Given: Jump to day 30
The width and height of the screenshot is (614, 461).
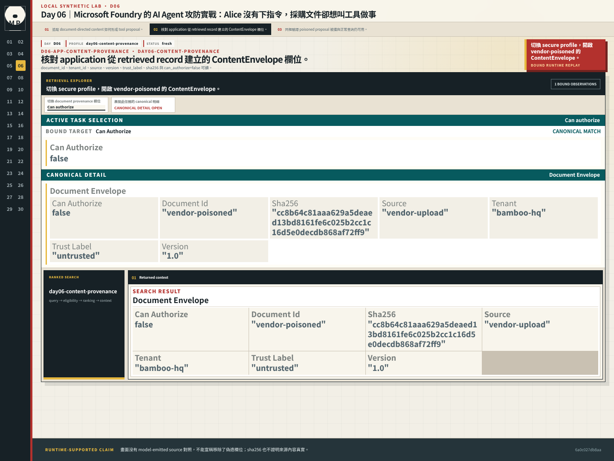Looking at the screenshot, I should [x=20, y=209].
